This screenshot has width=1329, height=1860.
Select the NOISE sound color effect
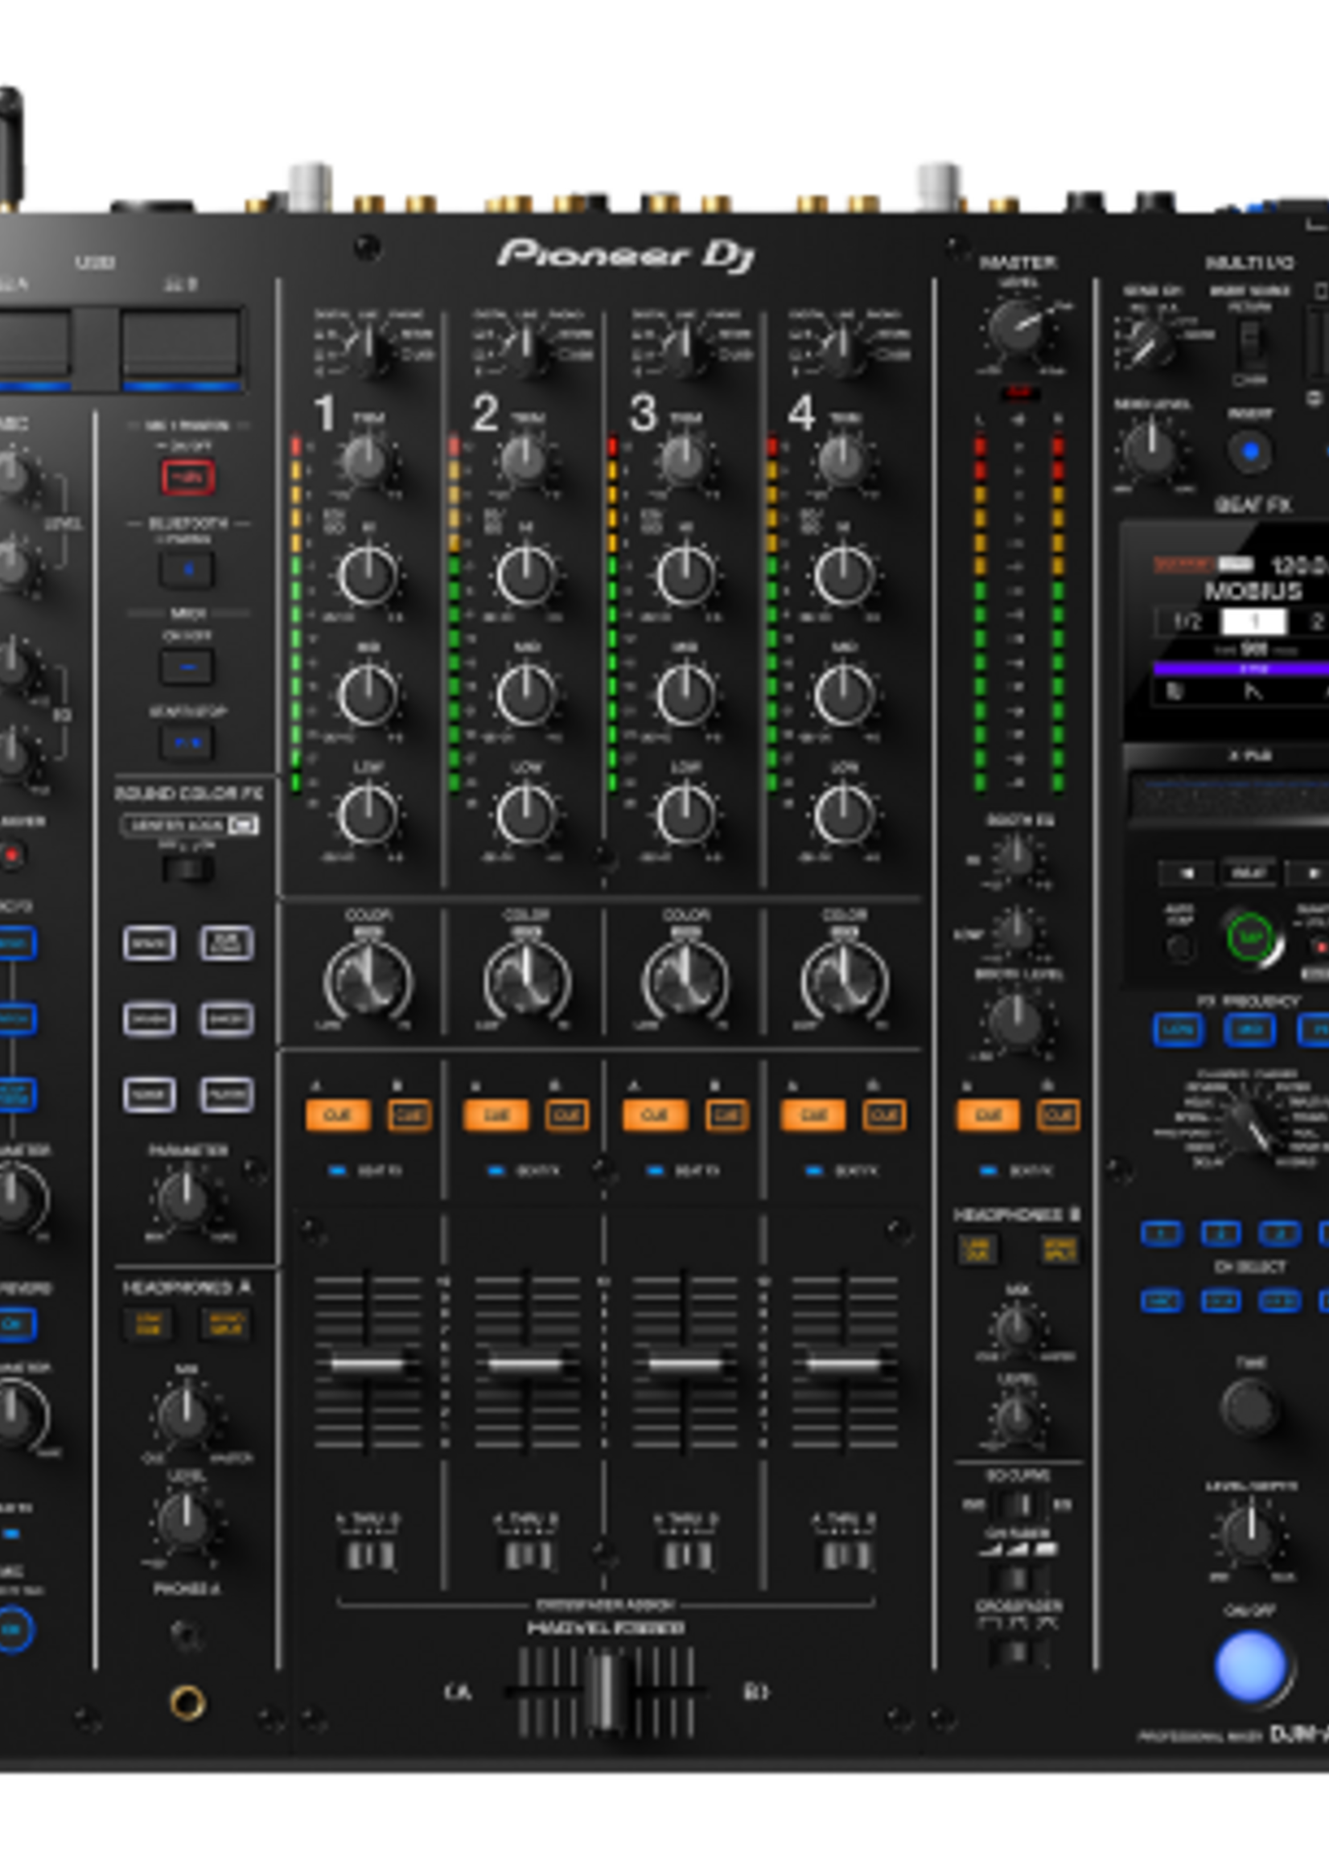(149, 1094)
